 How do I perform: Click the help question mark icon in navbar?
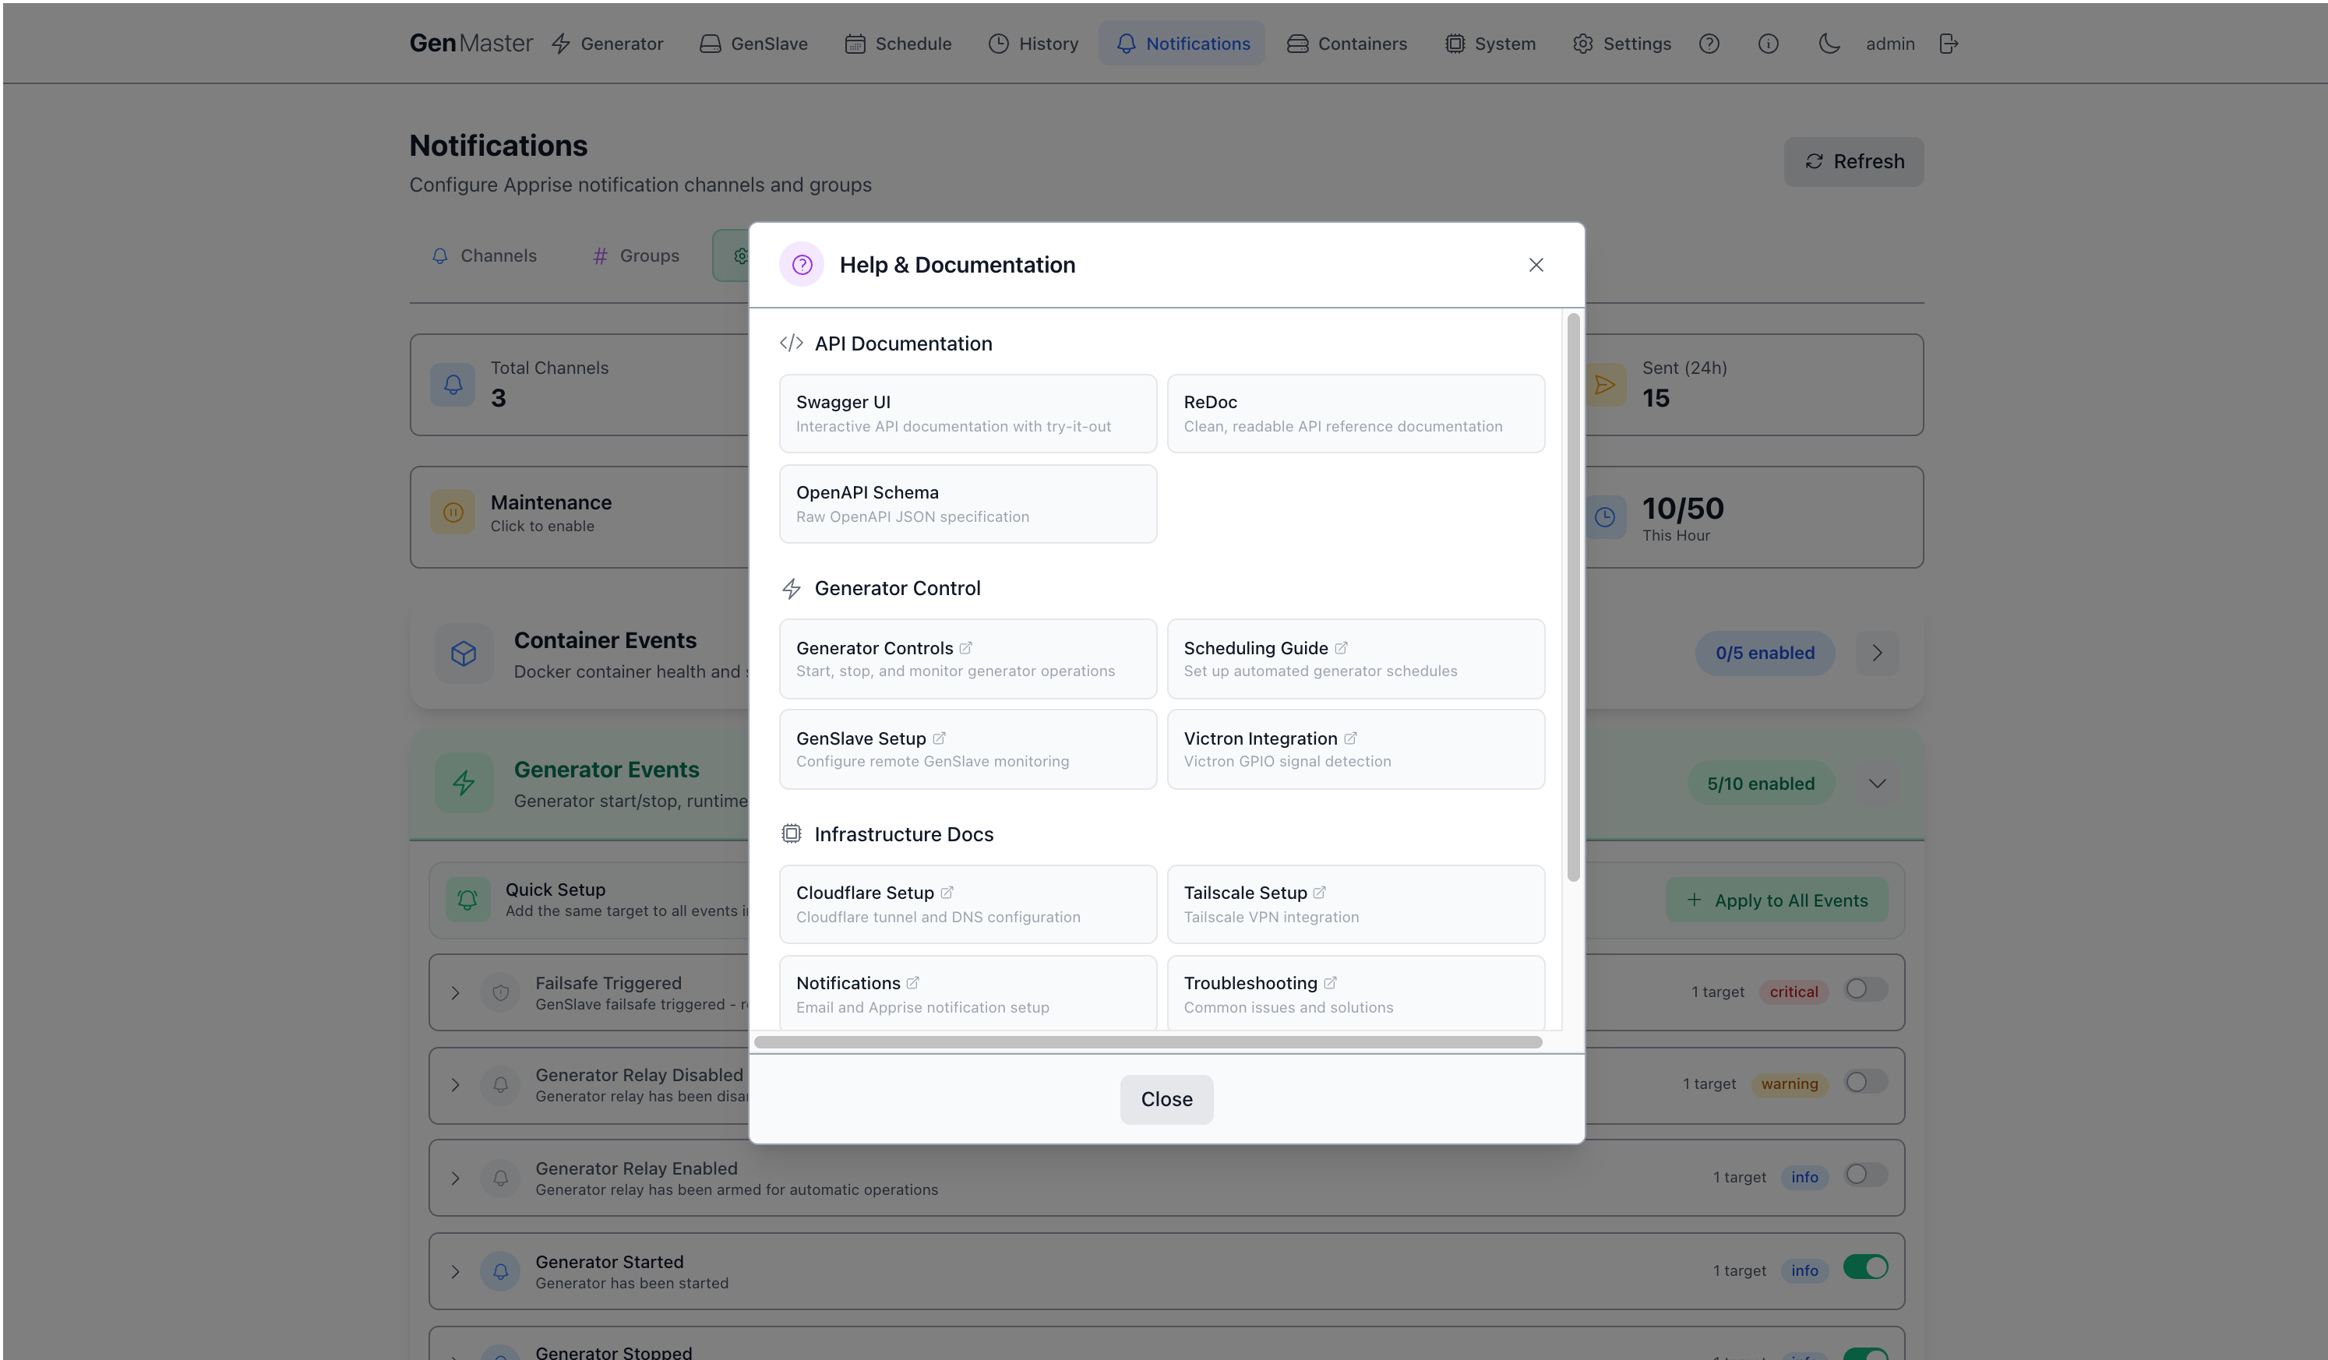pyautogui.click(x=1709, y=44)
